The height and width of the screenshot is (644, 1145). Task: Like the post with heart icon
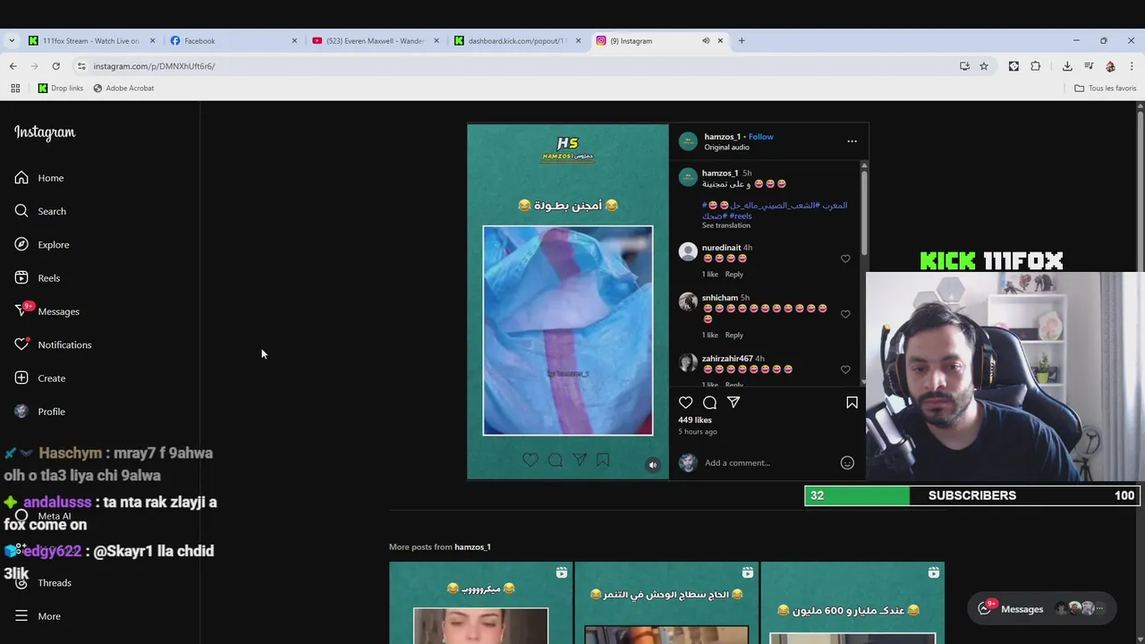[x=685, y=402]
